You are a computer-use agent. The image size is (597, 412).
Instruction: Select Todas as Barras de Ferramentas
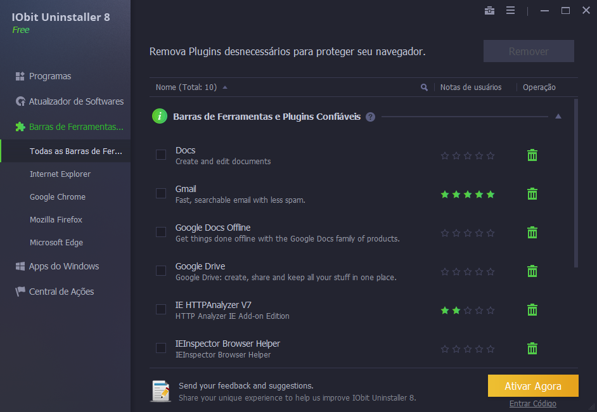point(65,151)
